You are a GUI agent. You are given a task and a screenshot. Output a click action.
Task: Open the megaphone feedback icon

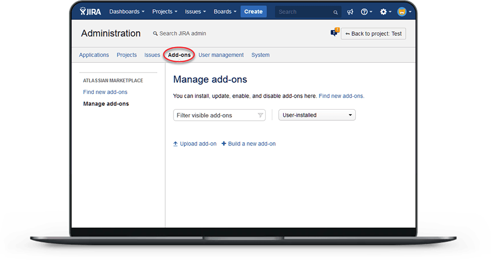tap(350, 12)
